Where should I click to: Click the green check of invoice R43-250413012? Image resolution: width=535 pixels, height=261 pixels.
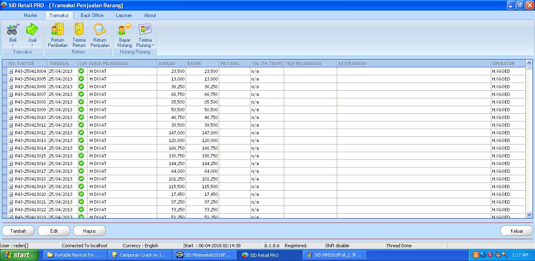81,132
